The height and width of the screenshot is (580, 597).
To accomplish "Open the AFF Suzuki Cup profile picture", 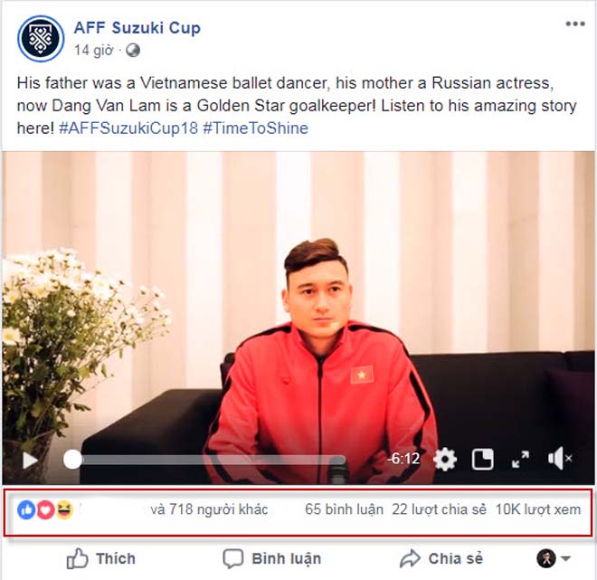I will click(41, 39).
